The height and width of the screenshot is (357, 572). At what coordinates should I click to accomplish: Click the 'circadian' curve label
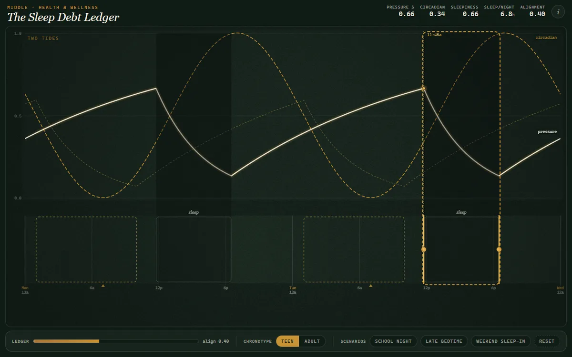[546, 38]
